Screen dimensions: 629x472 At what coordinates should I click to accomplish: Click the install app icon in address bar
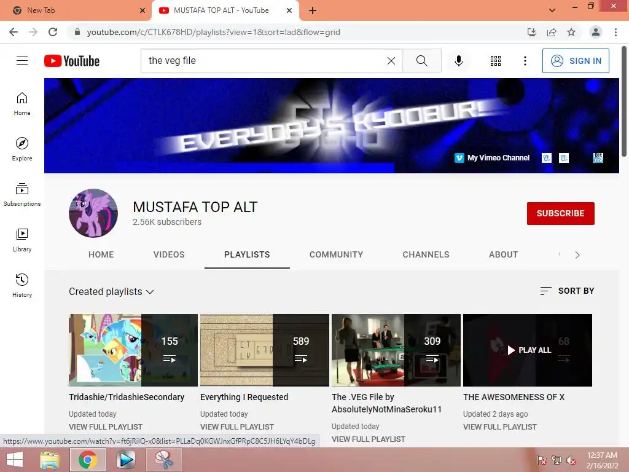(x=532, y=32)
